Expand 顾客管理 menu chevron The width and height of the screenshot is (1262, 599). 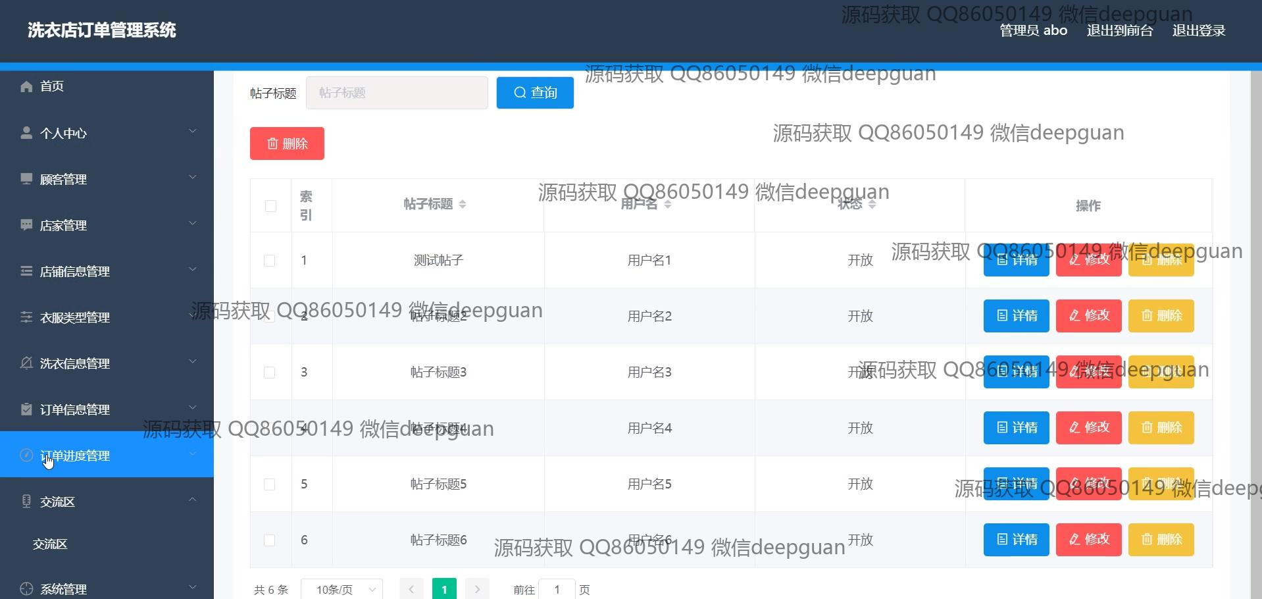193,177
